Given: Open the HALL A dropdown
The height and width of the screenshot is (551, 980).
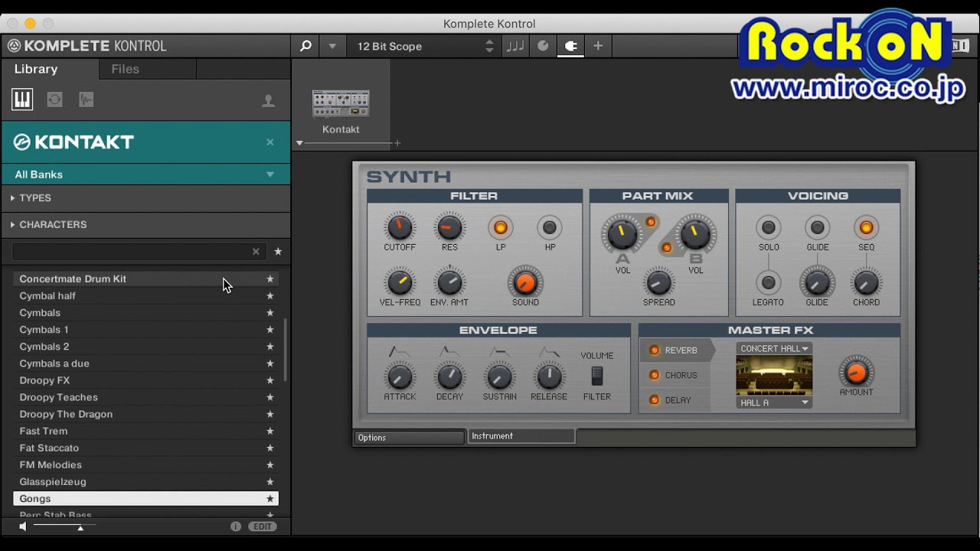Looking at the screenshot, I should coord(774,403).
